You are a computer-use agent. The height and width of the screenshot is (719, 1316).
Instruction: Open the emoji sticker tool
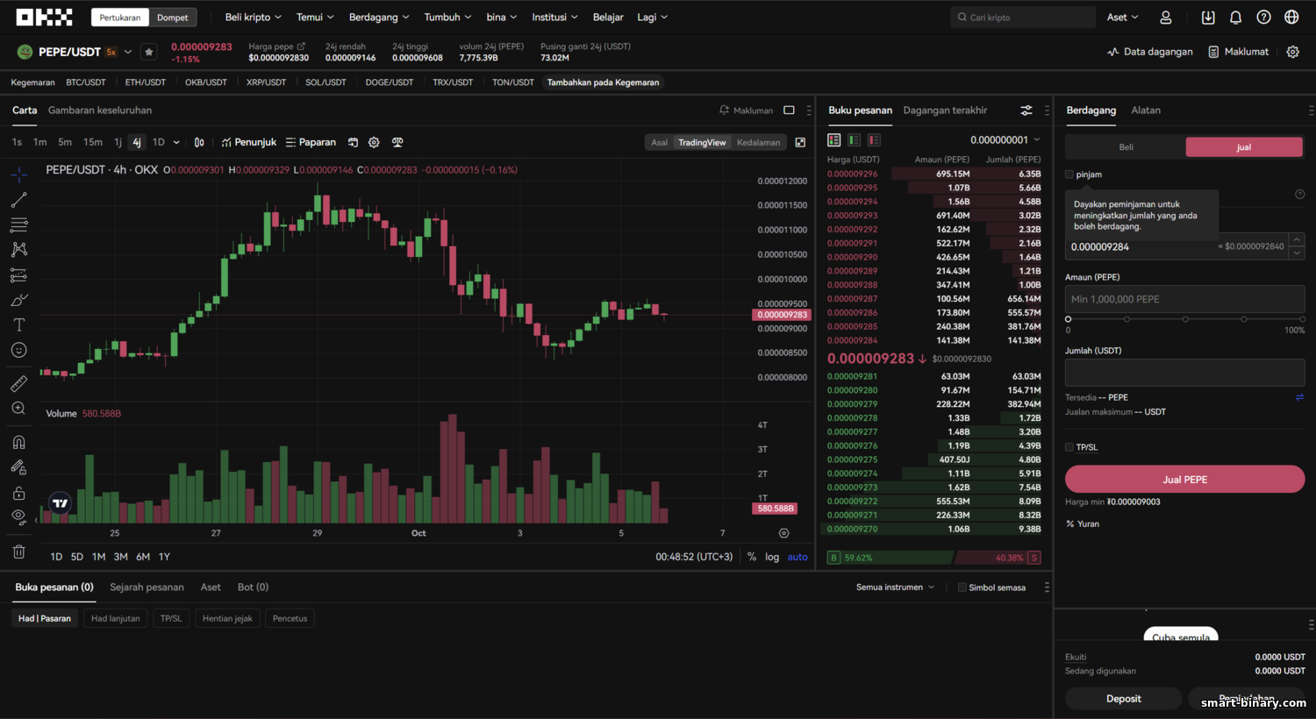tap(18, 350)
